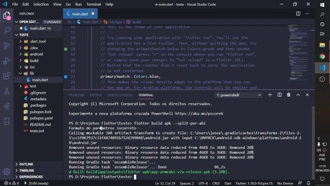Open the Flutter sidebar icon
The height and width of the screenshot is (186, 330).
point(7,106)
